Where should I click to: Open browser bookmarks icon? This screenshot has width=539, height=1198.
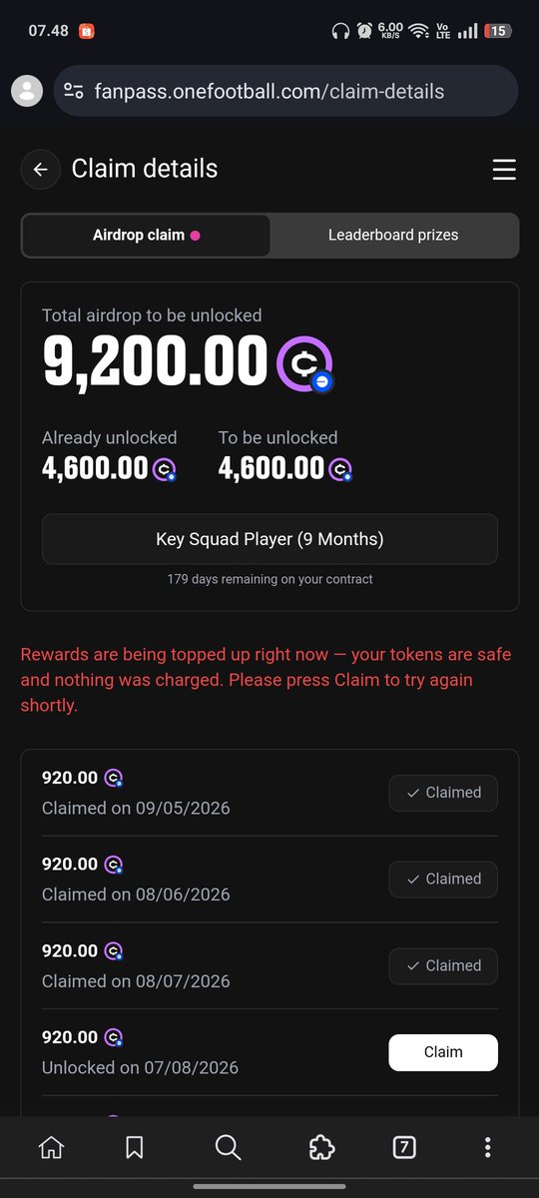tap(135, 1147)
